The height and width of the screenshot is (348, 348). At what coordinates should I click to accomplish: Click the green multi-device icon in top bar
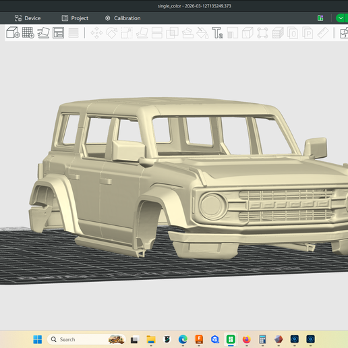coord(320,18)
